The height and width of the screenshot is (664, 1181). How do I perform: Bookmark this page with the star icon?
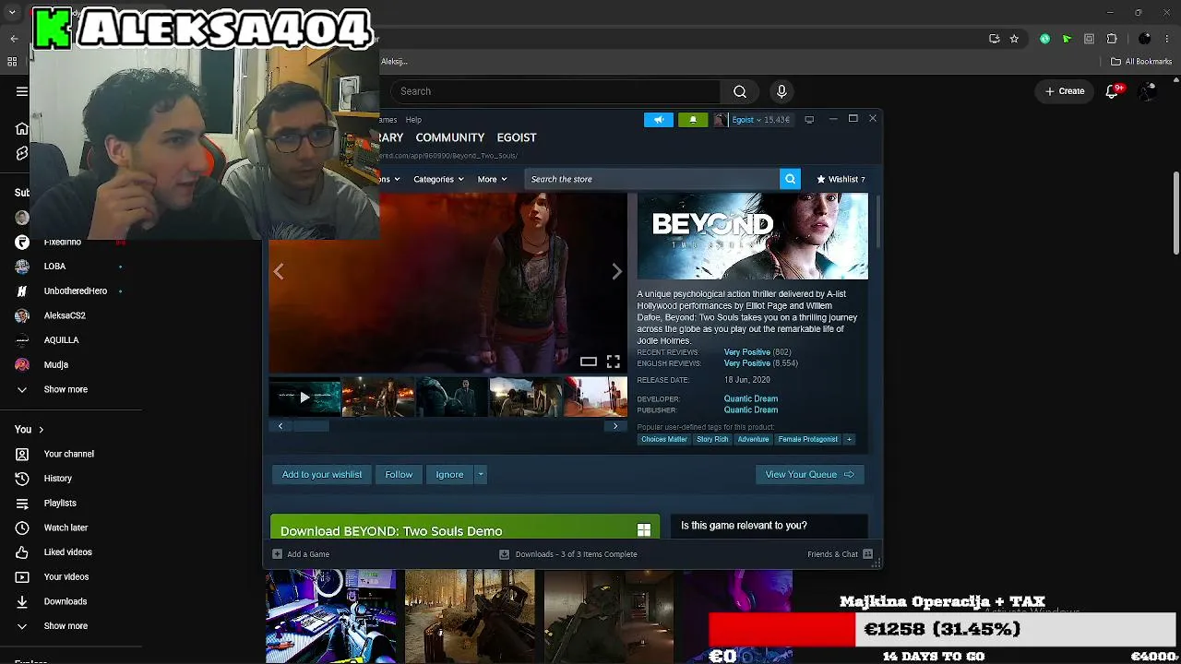point(1014,39)
